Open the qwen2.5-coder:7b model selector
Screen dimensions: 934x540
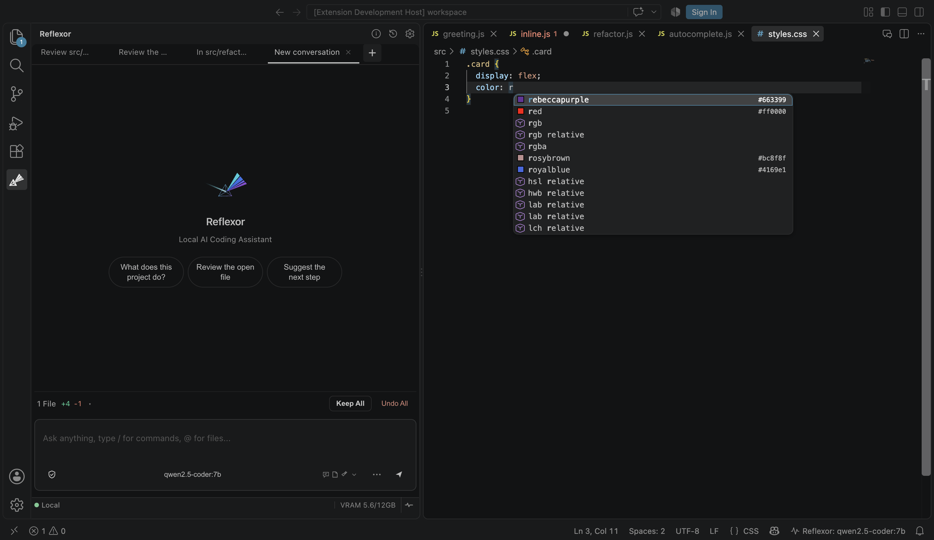[192, 475]
